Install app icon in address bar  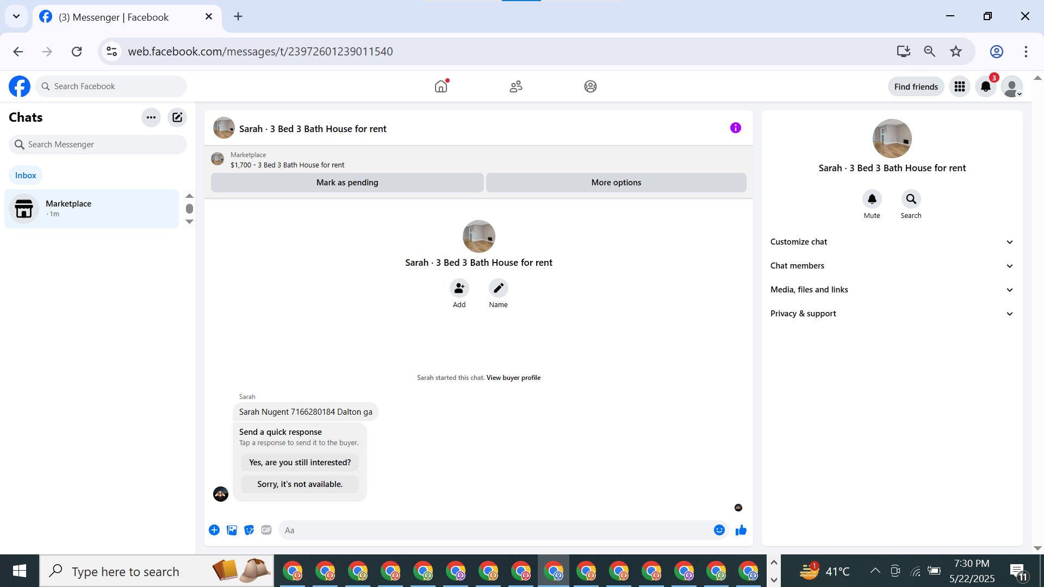click(904, 51)
